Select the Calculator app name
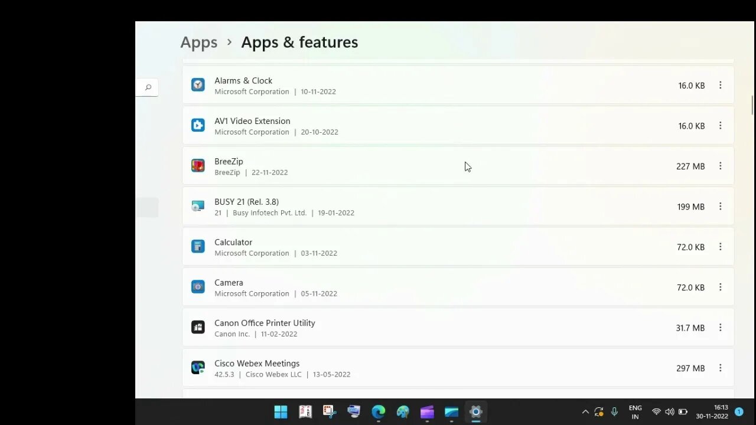The height and width of the screenshot is (425, 756). (x=233, y=242)
